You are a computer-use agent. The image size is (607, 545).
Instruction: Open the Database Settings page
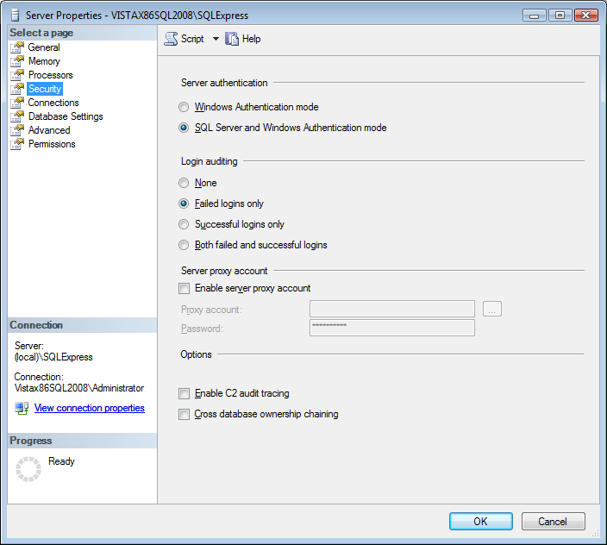(x=66, y=116)
